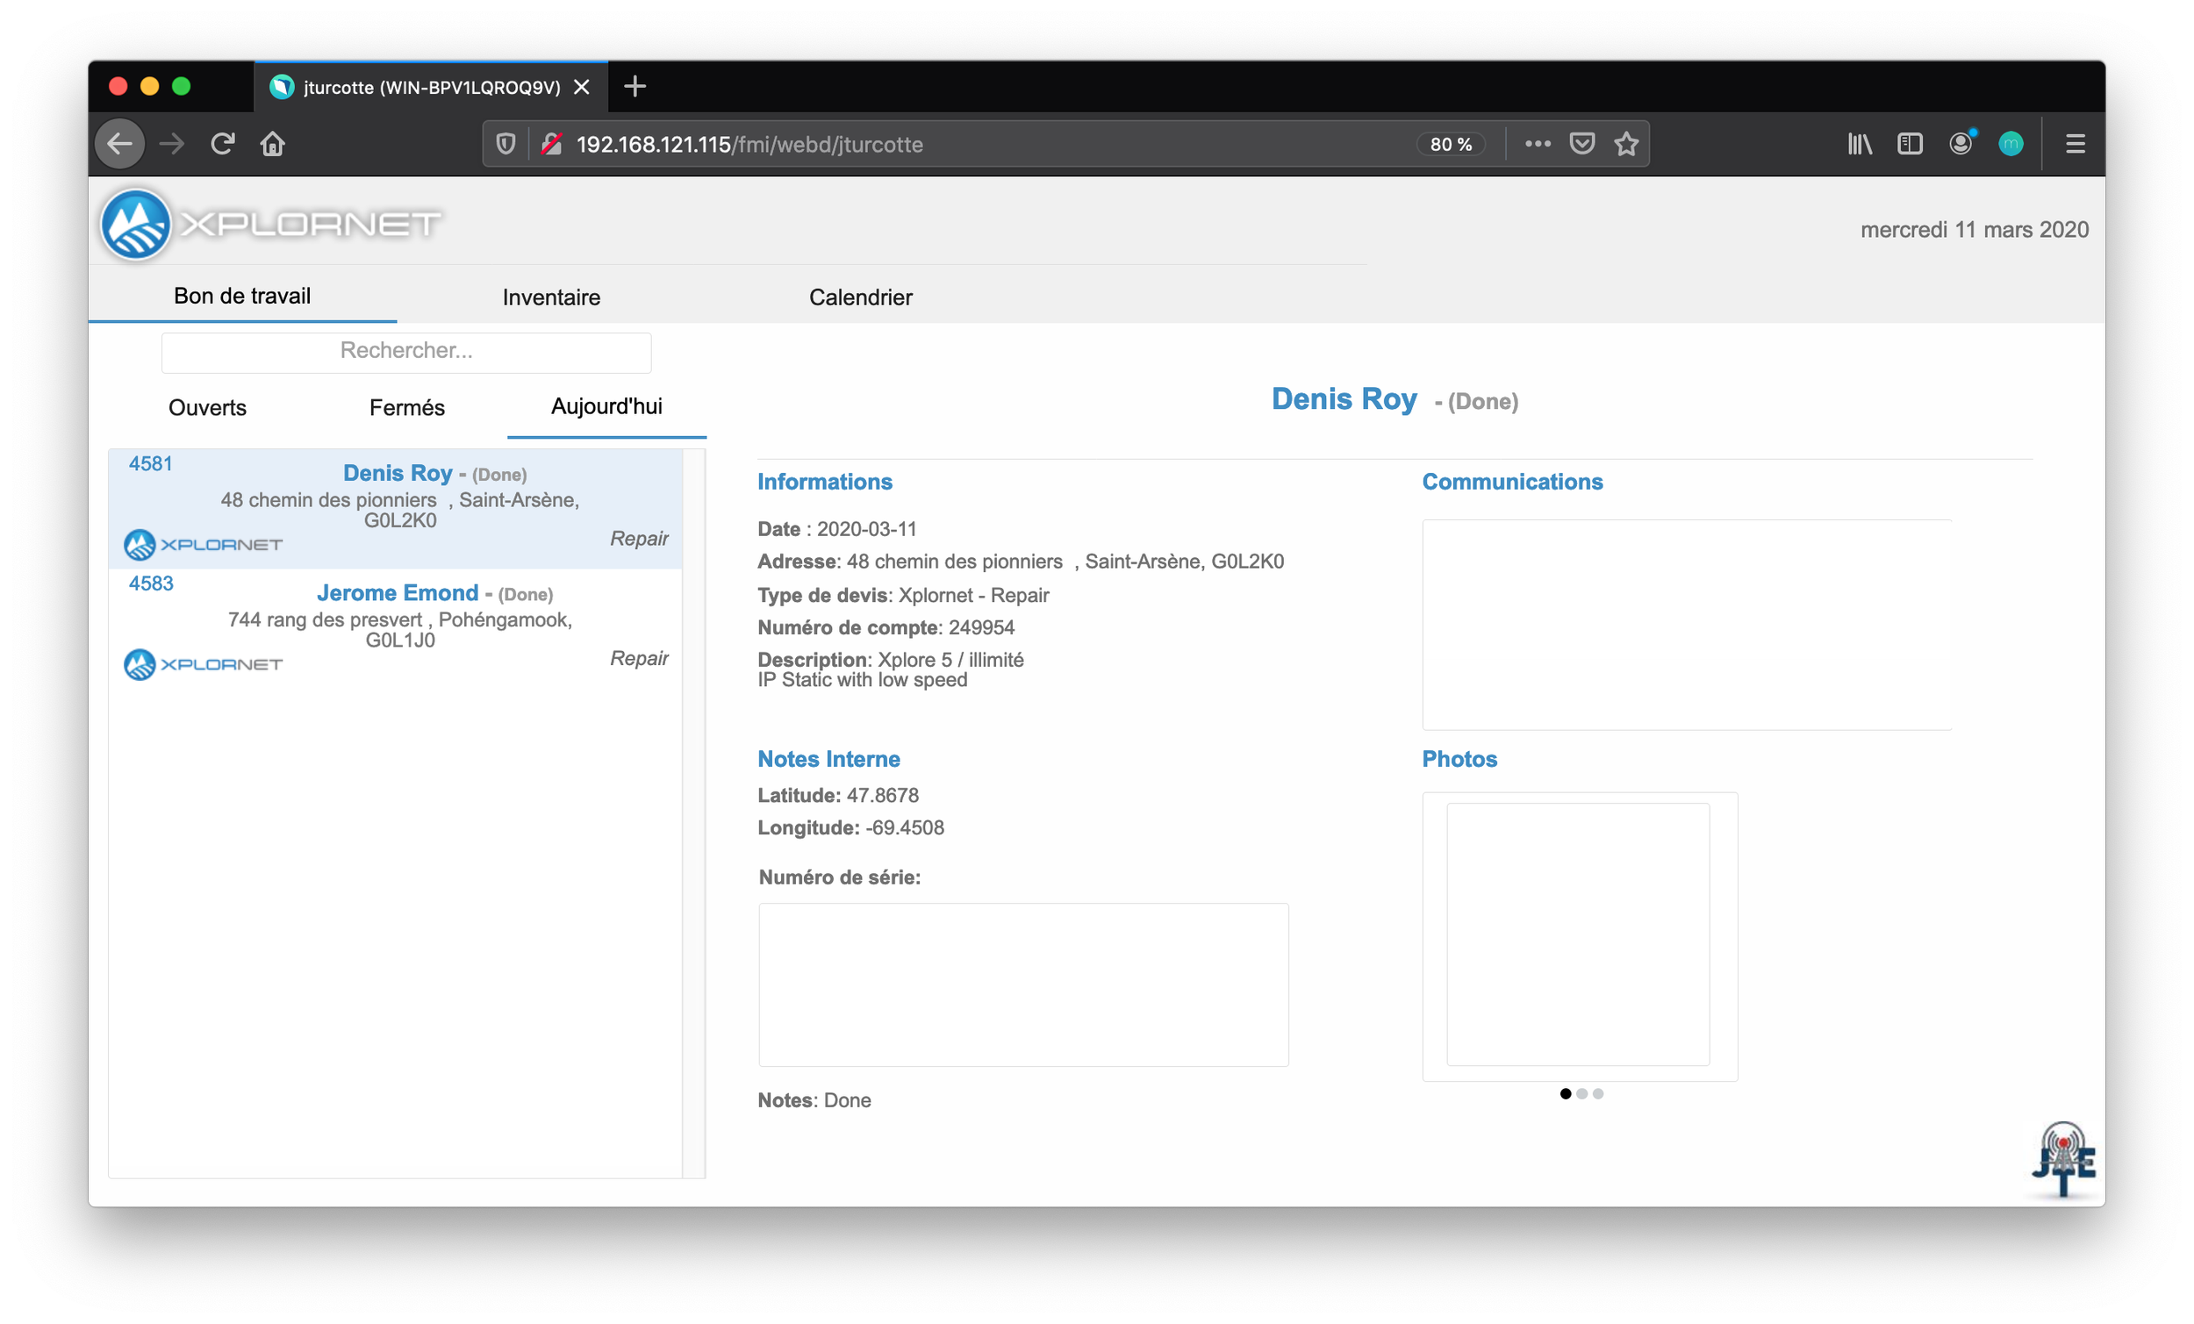This screenshot has height=1324, width=2194.
Task: Open the page actions three-dot menu
Action: tap(1537, 143)
